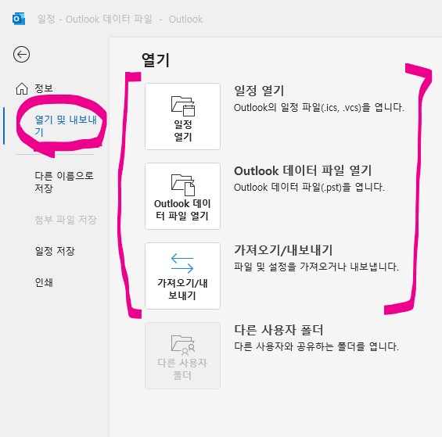Open the 정보 page

[34, 88]
